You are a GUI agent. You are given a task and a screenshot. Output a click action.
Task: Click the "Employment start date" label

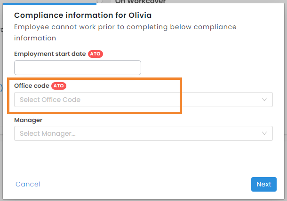50,54
